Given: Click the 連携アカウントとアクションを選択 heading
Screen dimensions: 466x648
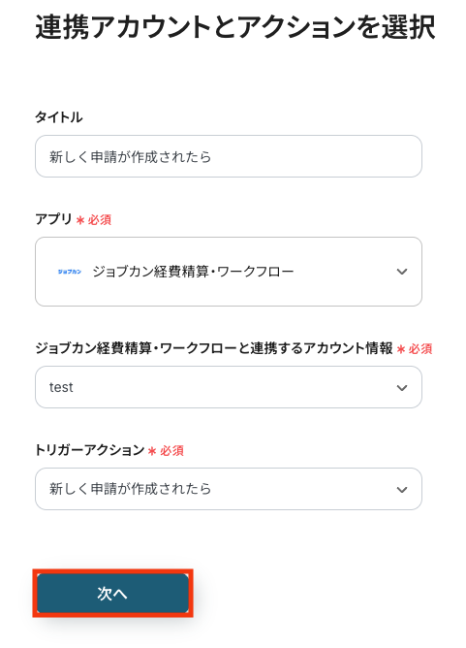Looking at the screenshot, I should click(x=234, y=27).
